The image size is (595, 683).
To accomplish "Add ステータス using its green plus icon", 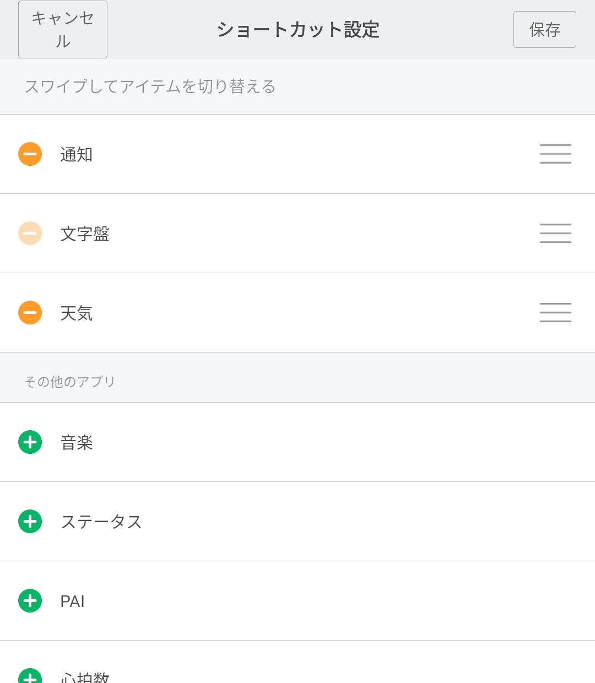I will [30, 522].
